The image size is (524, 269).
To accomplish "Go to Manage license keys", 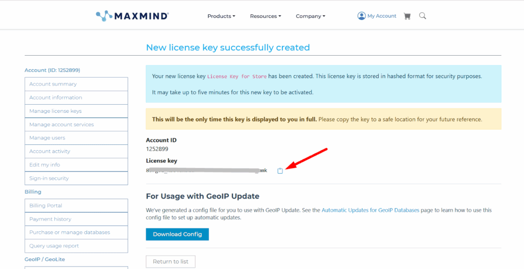I will [76, 111].
